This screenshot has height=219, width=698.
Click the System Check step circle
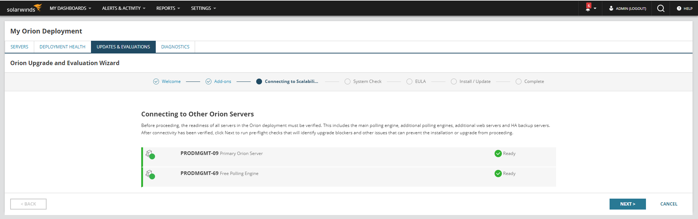coord(348,81)
